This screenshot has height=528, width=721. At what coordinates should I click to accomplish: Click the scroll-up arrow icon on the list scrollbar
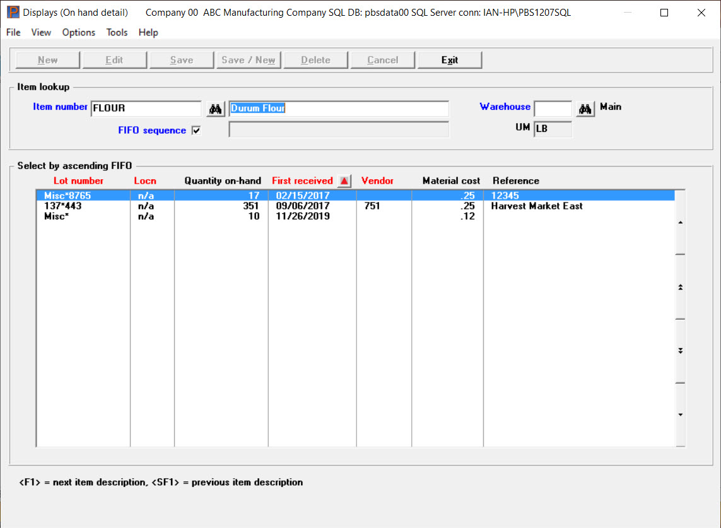pos(681,222)
